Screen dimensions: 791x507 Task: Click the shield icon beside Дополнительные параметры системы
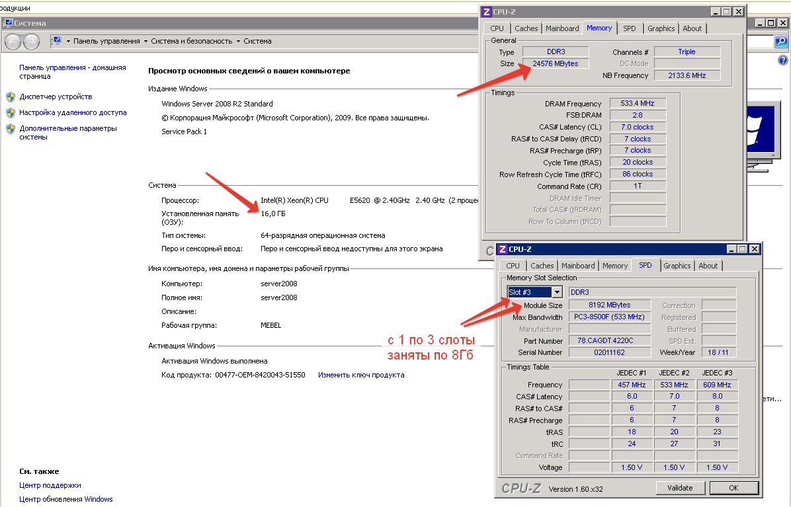point(11,129)
